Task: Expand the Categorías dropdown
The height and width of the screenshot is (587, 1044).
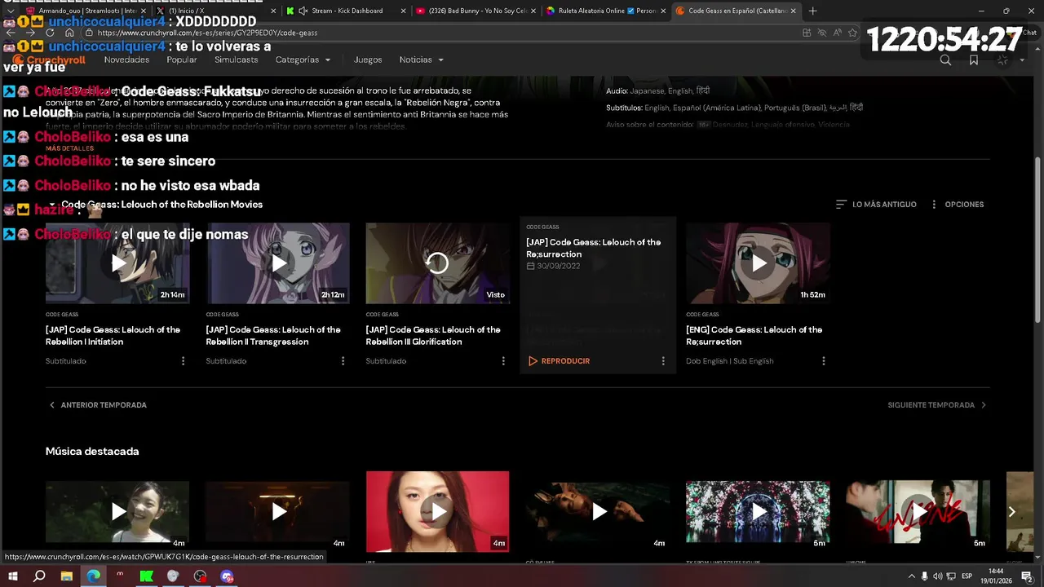Action: (x=303, y=60)
